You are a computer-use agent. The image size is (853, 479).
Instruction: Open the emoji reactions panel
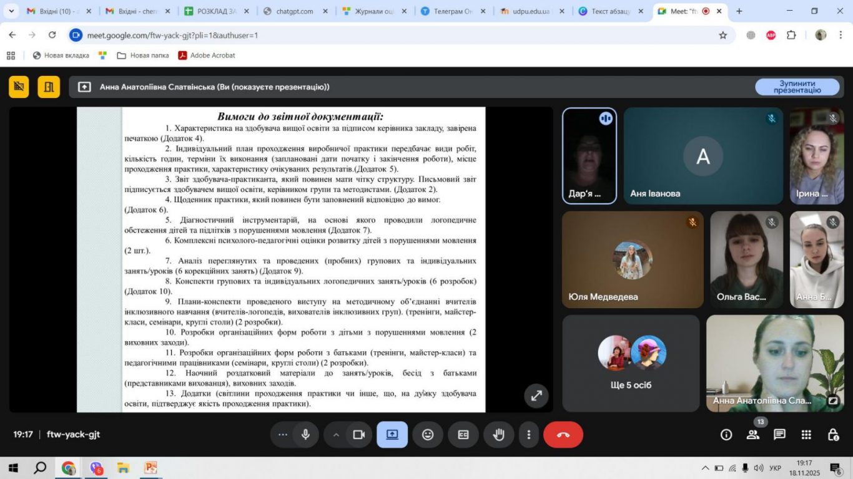pos(428,435)
